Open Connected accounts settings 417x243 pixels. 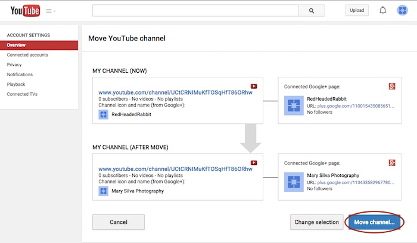point(27,55)
